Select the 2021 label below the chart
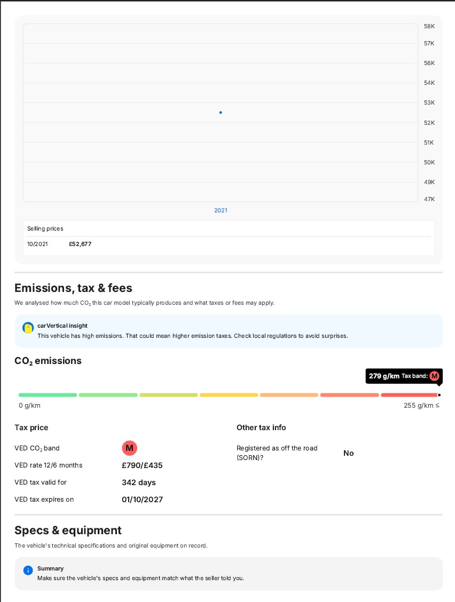Viewport: 455px width, 602px height. tap(221, 210)
